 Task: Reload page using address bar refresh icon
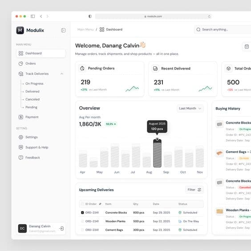point(209,16)
